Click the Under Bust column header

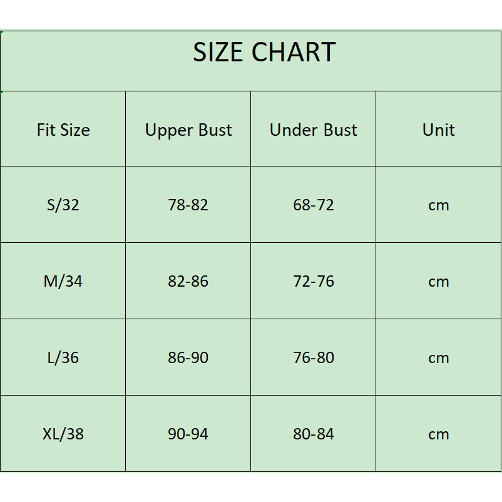[314, 130]
